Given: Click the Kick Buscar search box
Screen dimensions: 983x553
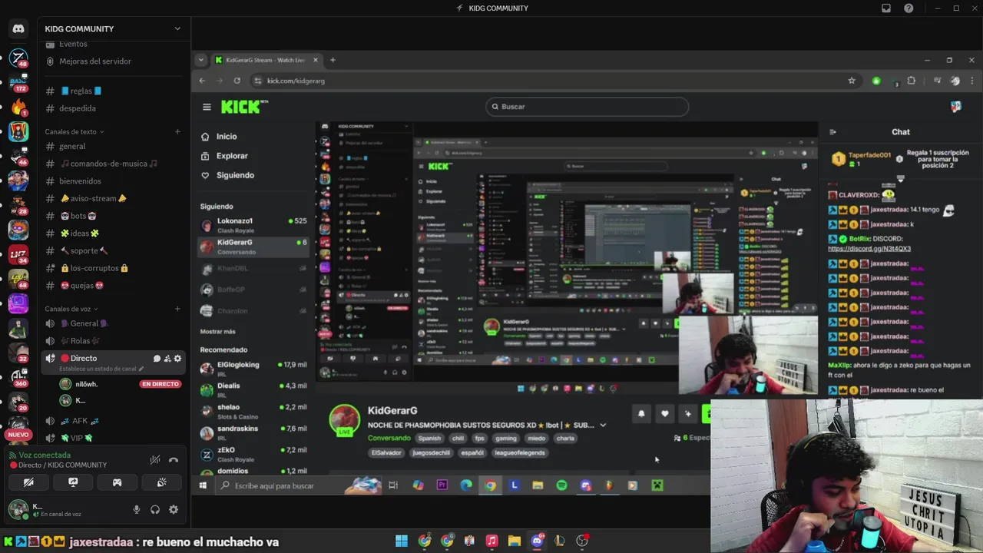Looking at the screenshot, I should coord(587,107).
